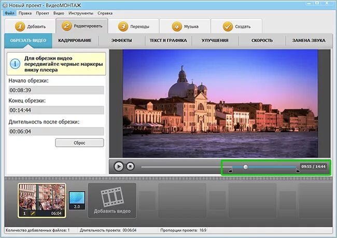Image resolution: width=337 pixels, height=238 pixels.
Task: Select the left black trim marker
Action: click(230, 171)
